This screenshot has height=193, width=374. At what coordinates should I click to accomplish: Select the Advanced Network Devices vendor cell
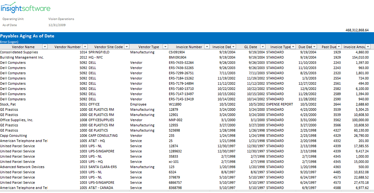tap(22, 167)
